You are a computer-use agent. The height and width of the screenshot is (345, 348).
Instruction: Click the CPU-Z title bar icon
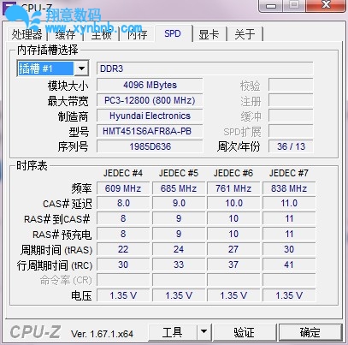click(9, 8)
